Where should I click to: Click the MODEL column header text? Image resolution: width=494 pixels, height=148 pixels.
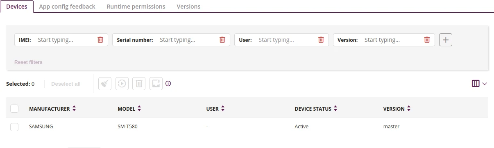coord(127,109)
